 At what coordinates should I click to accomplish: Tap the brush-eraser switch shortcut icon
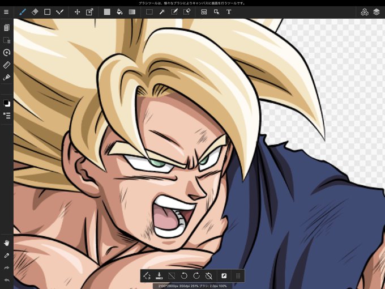[147, 276]
